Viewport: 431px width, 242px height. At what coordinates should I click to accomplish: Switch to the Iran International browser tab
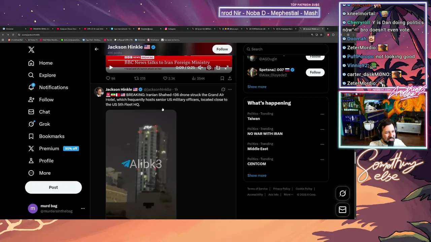(122, 29)
